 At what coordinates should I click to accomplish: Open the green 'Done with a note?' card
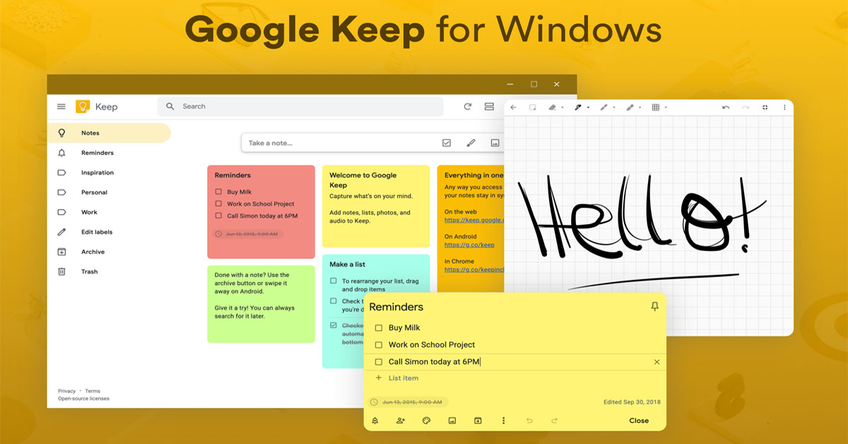[x=261, y=304]
